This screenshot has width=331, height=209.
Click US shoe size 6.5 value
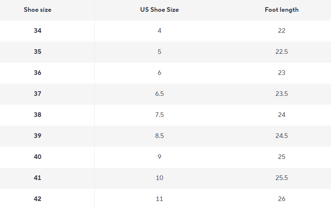(159, 94)
